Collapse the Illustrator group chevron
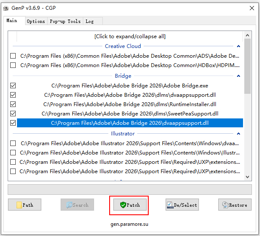The width and height of the screenshot is (260, 236). (x=238, y=134)
